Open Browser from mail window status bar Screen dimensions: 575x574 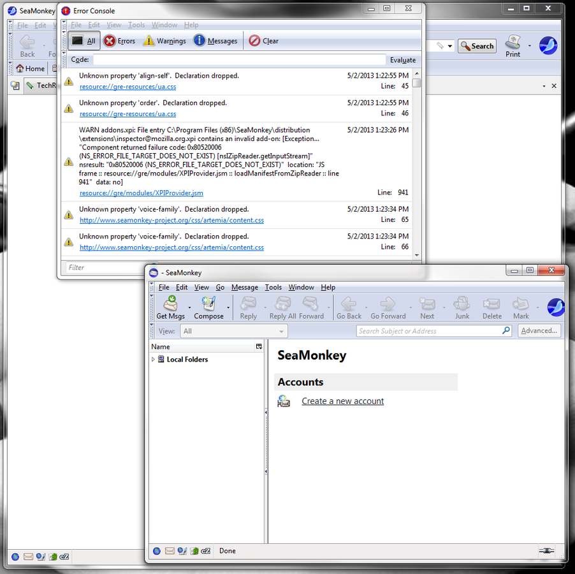point(157,551)
